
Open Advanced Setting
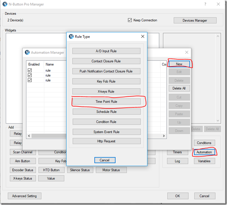coord(25,196)
